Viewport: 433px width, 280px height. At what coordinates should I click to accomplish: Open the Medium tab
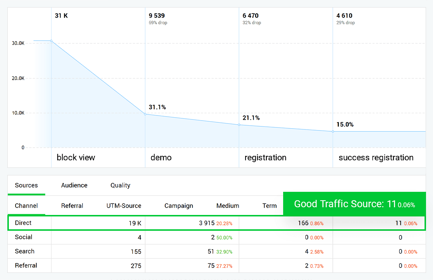[228, 206]
